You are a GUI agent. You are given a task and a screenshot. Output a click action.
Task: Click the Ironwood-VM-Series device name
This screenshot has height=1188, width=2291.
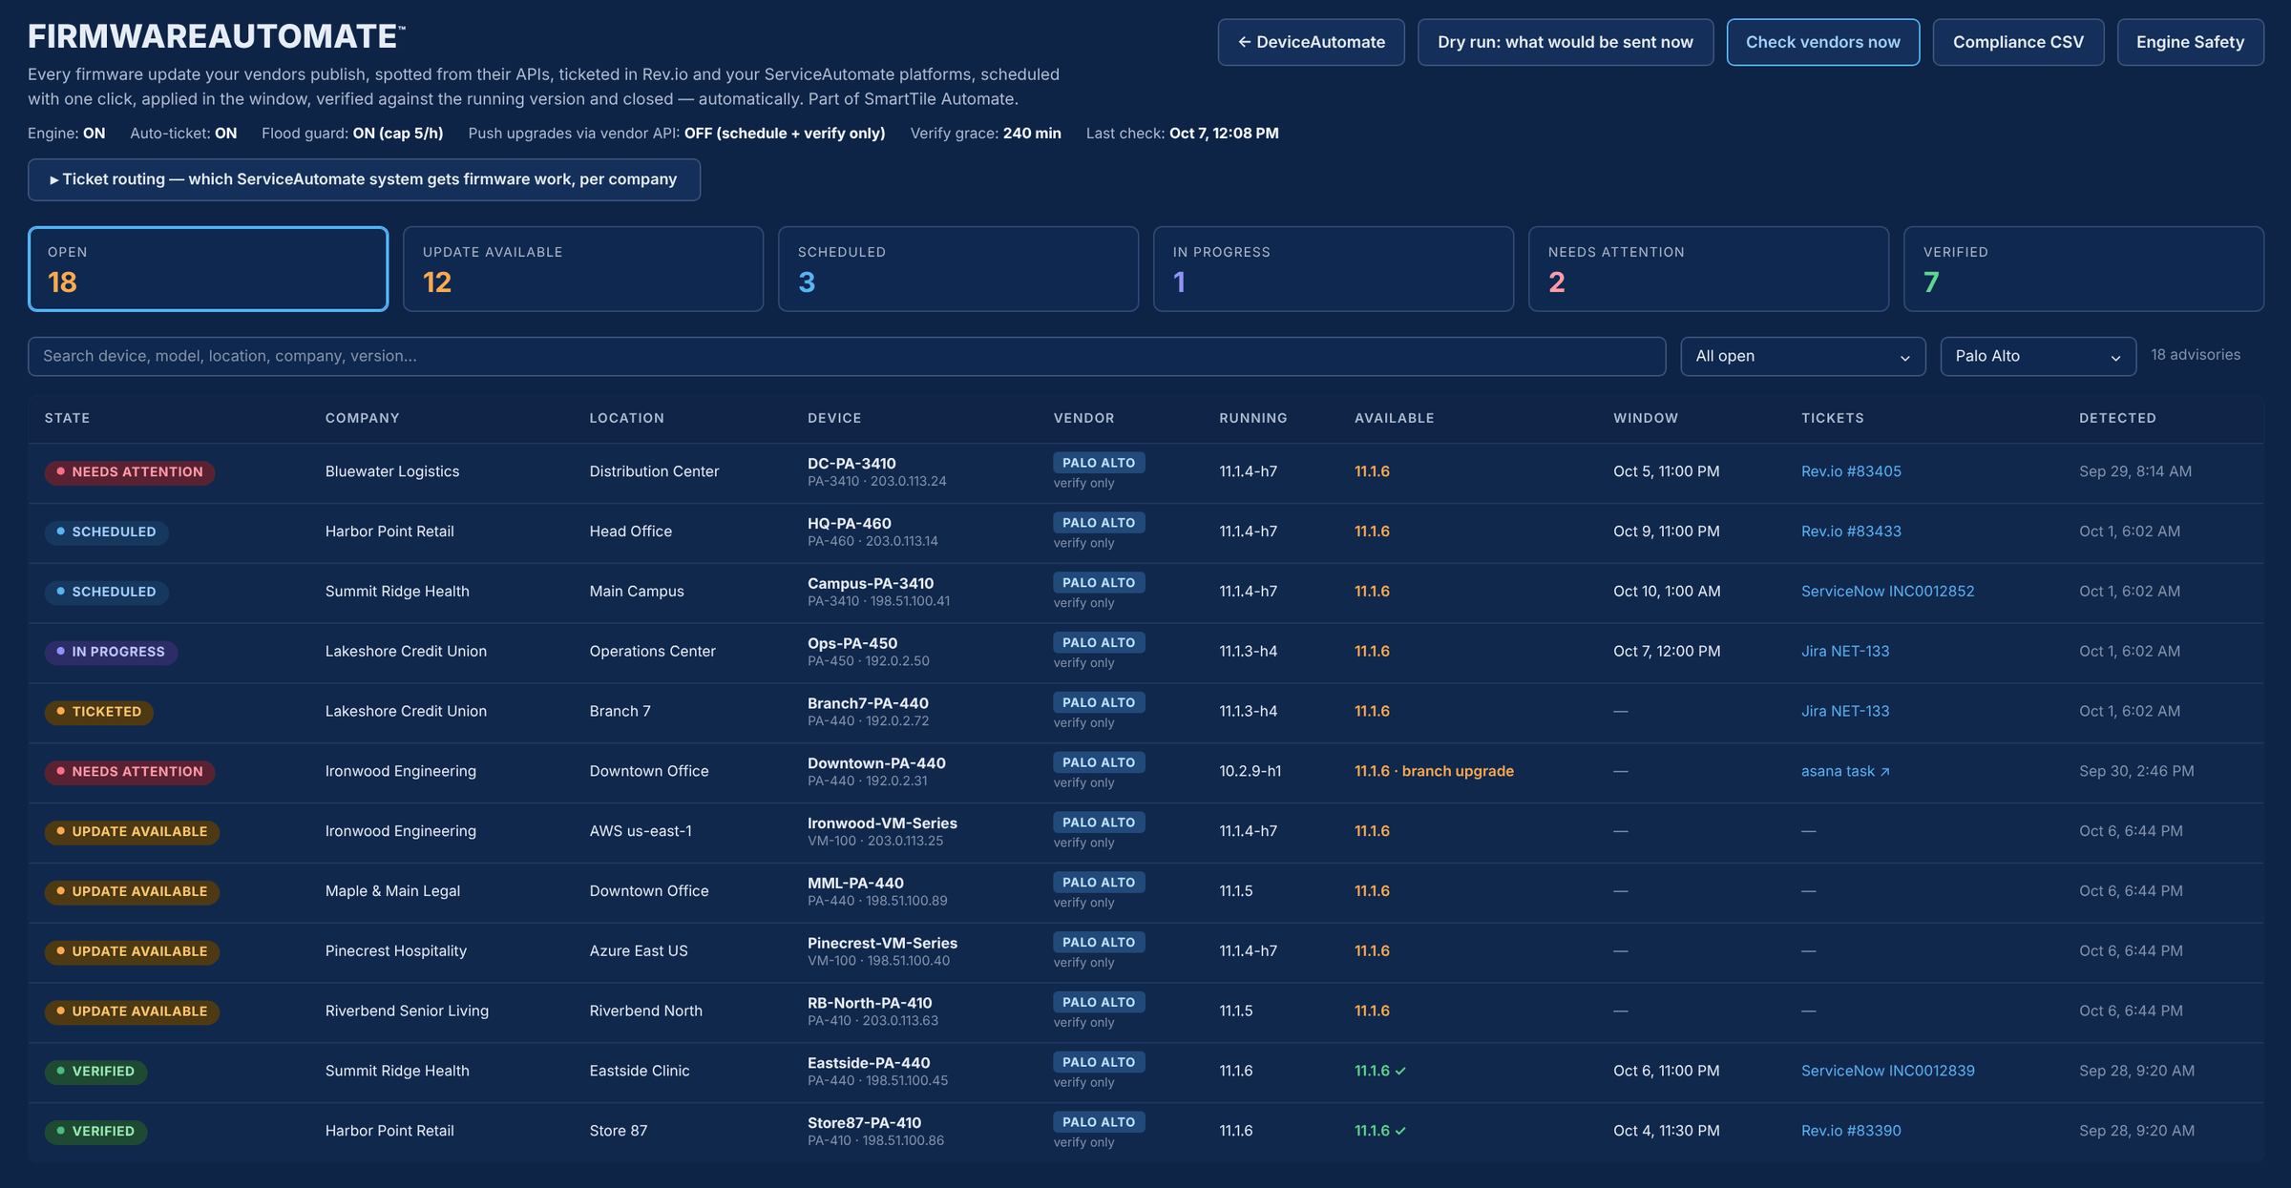[x=882, y=823]
